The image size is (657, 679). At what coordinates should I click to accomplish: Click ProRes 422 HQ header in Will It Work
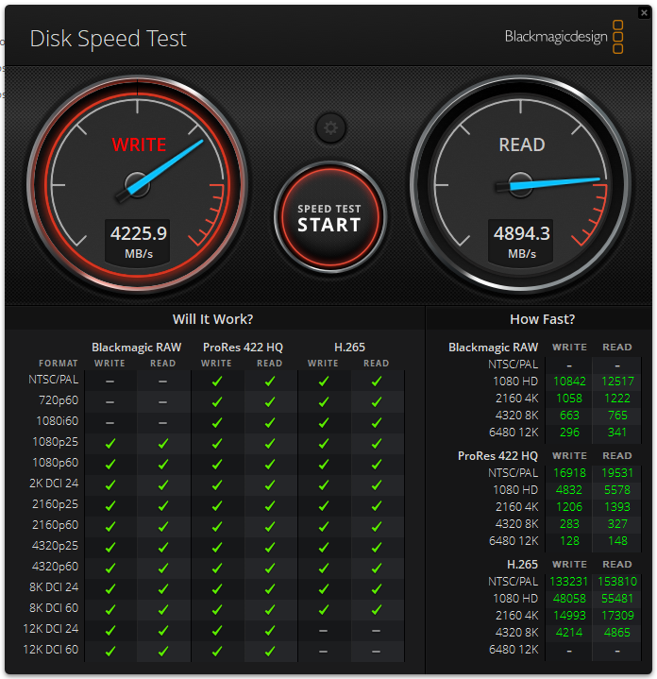coord(243,348)
